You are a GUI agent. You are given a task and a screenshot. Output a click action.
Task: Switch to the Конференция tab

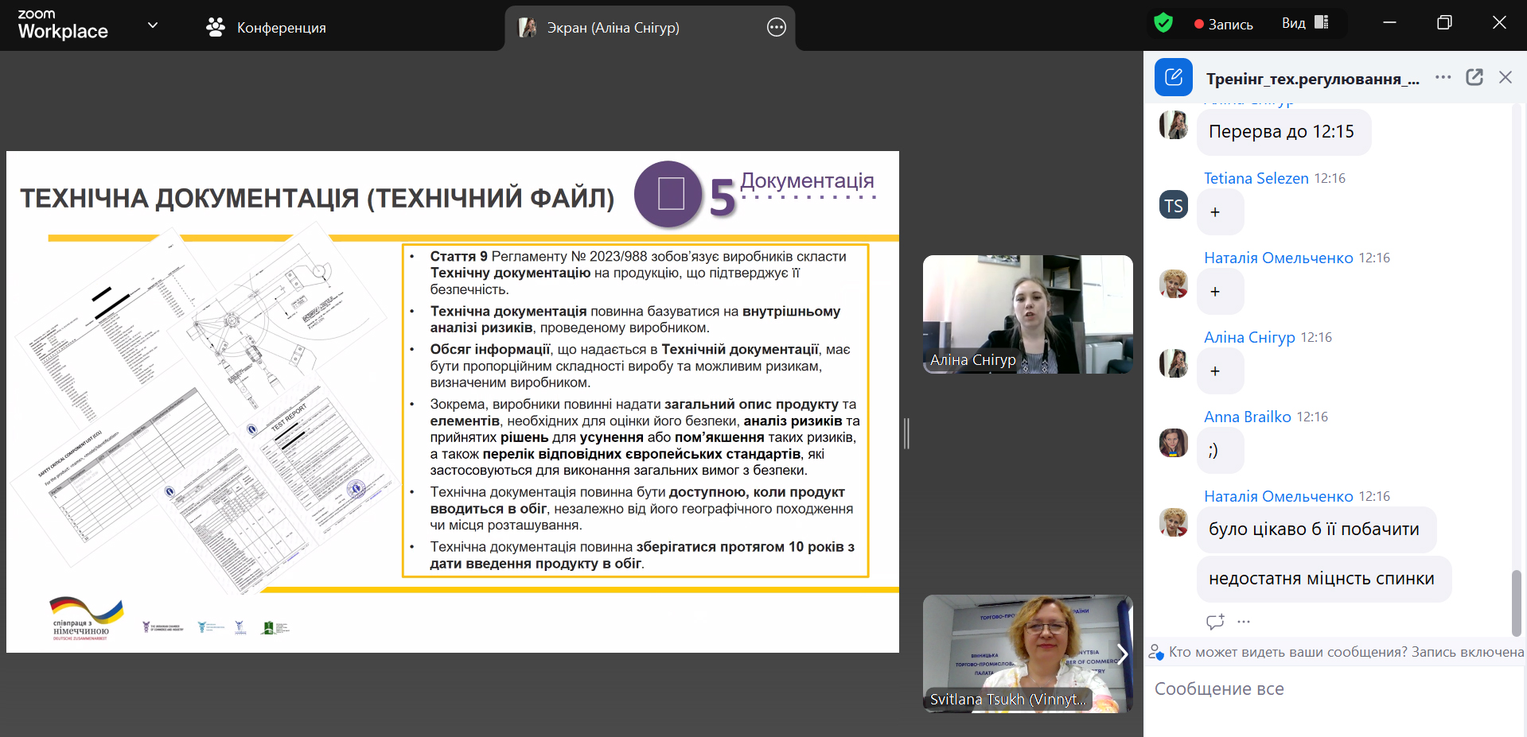click(266, 27)
